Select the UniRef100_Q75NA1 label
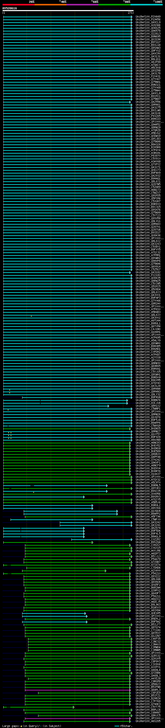 [x=148, y=82]
